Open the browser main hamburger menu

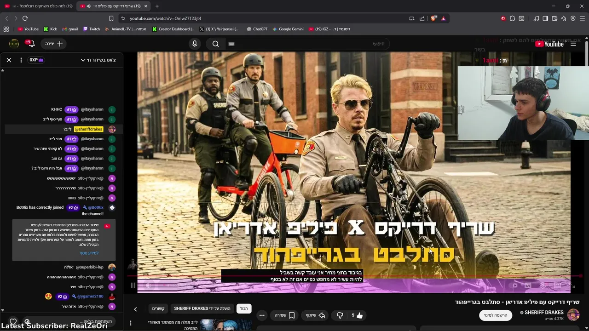(583, 18)
